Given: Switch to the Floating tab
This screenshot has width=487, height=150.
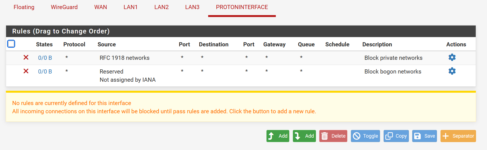Looking at the screenshot, I should [24, 7].
